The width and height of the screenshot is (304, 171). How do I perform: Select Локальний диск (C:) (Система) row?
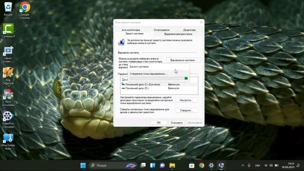pyautogui.click(x=159, y=85)
